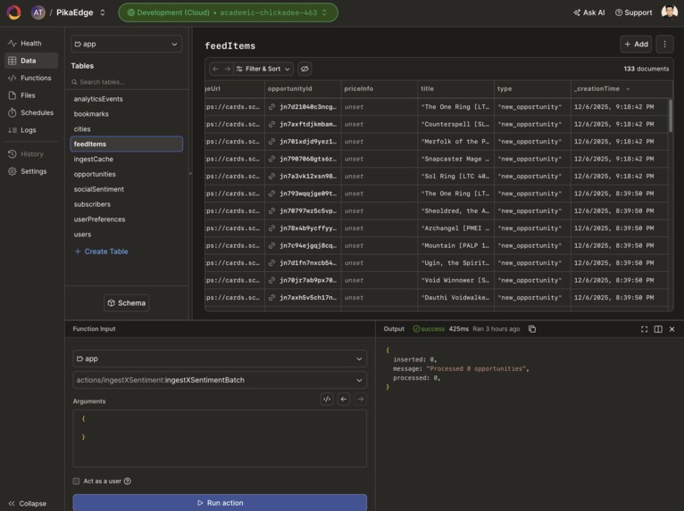Click Run action
The height and width of the screenshot is (511, 684).
(x=220, y=503)
